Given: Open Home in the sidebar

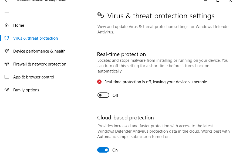Looking at the screenshot, I should tap(19, 25).
